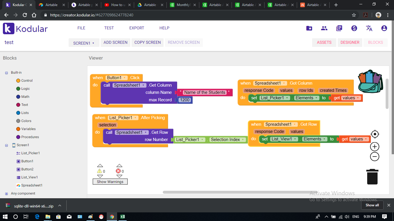Viewport: 394px width, 221px height.
Task: Switch to the YouTube How to browser tab
Action: pos(118,5)
